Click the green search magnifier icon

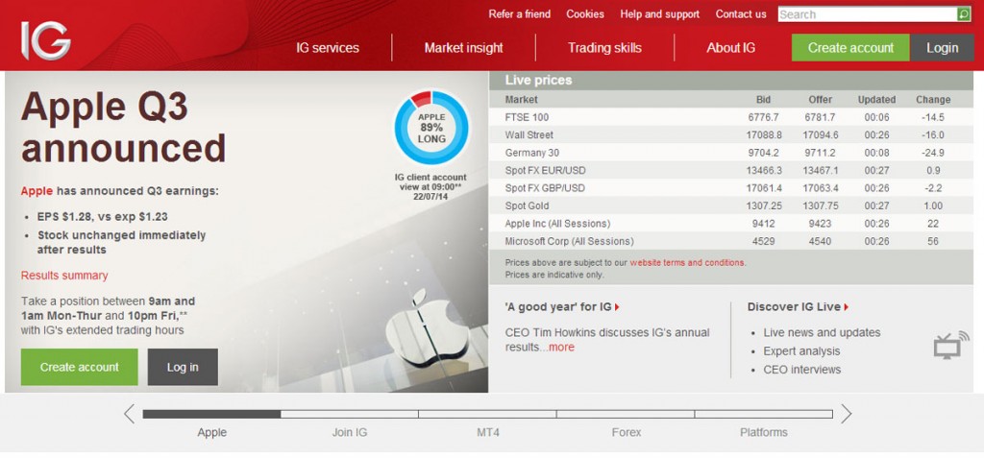964,14
